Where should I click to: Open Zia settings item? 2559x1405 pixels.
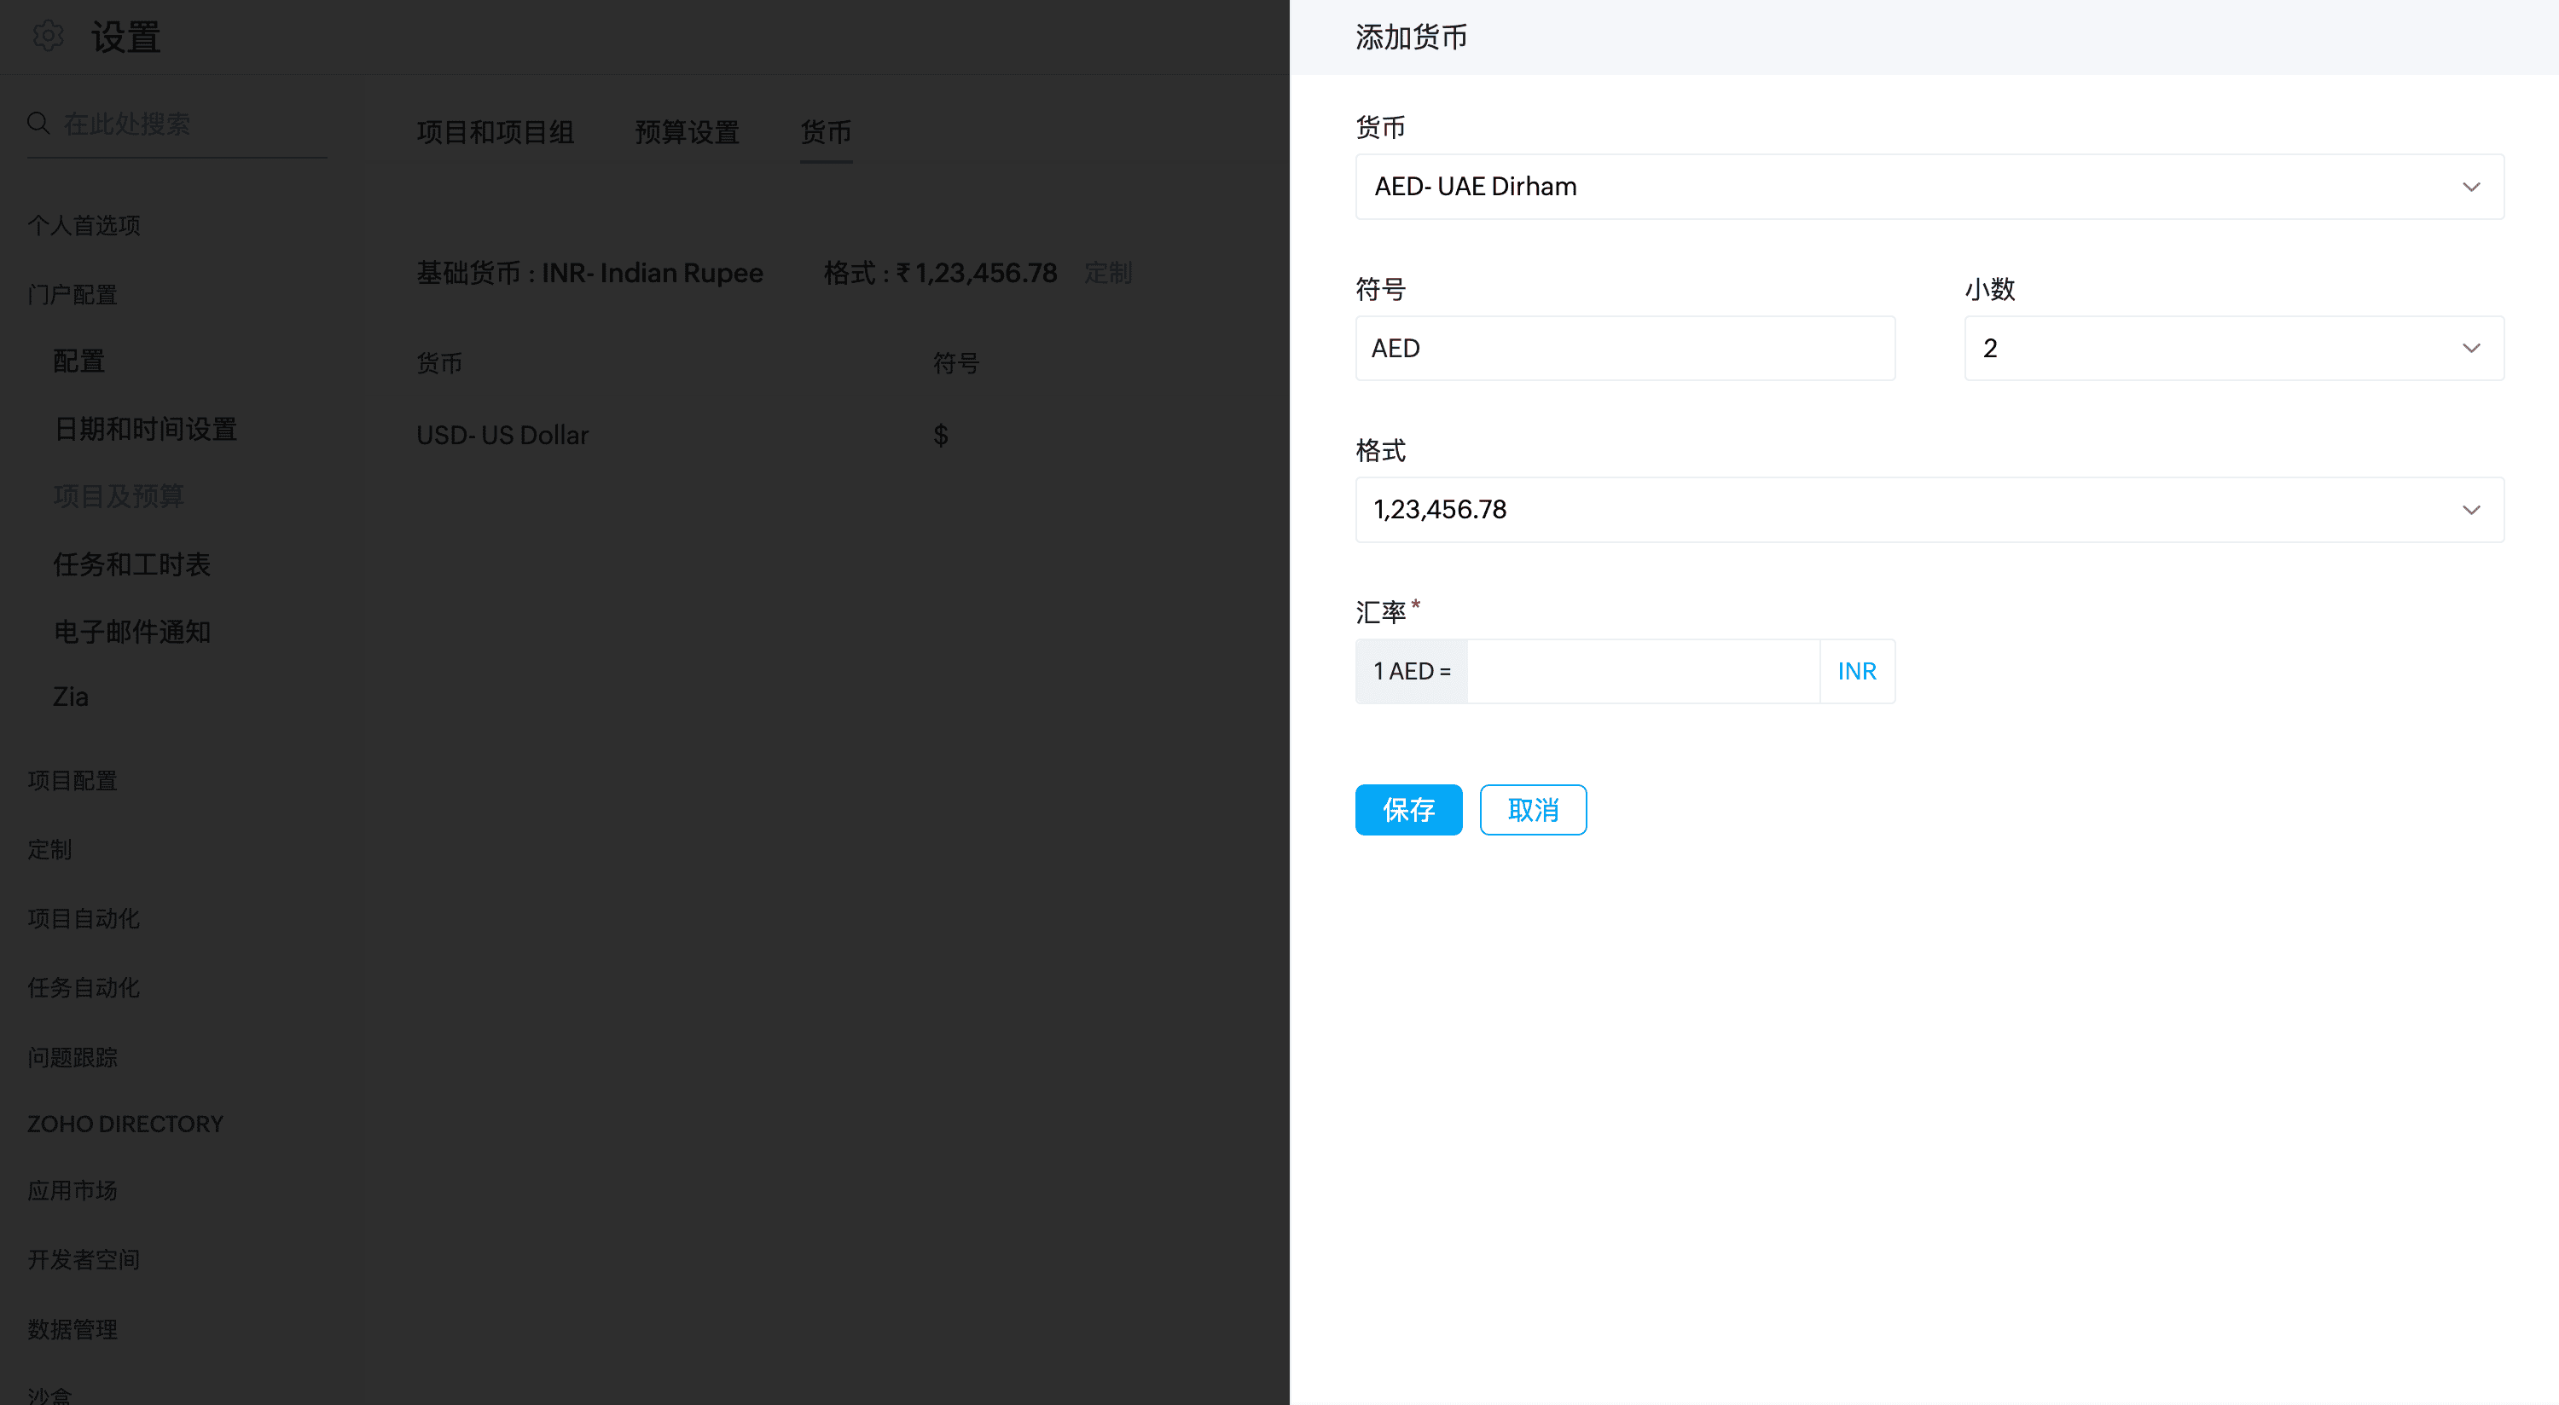point(71,697)
